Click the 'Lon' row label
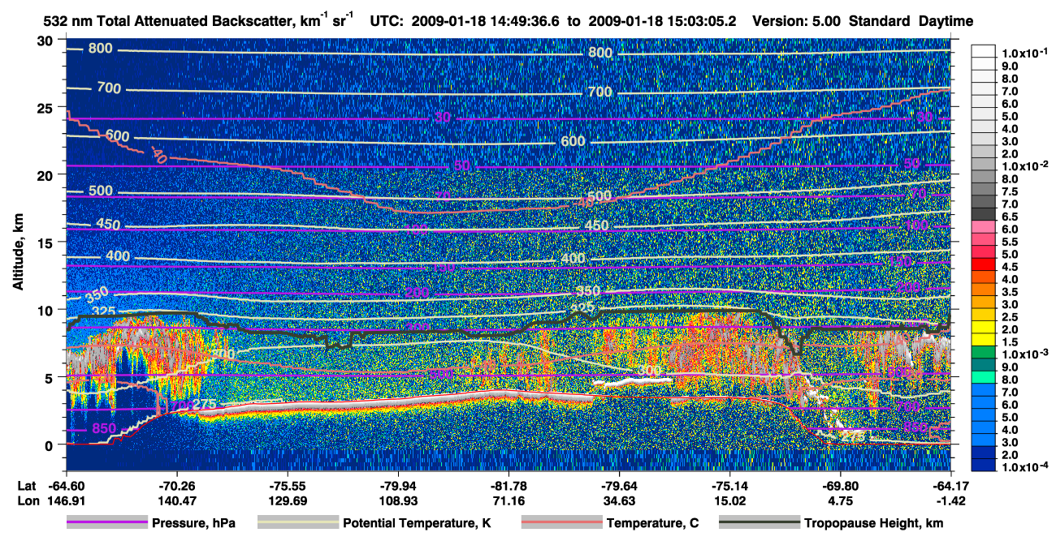 (28, 500)
